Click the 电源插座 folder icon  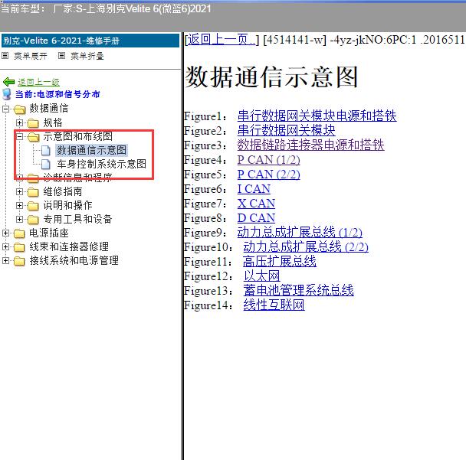pos(19,233)
